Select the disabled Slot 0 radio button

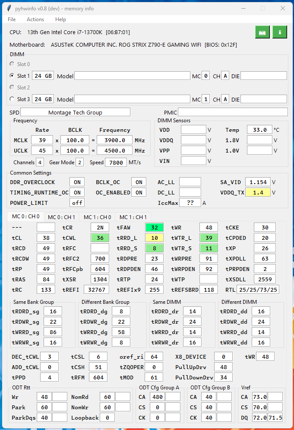click(12, 64)
